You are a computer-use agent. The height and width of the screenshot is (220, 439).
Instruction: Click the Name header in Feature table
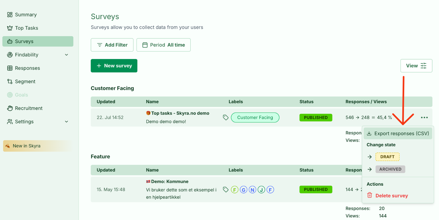[152, 170]
